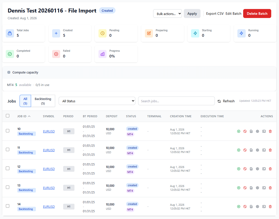Click Edit Batch
Image resolution: width=279 pixels, height=219 pixels.
pos(233,14)
